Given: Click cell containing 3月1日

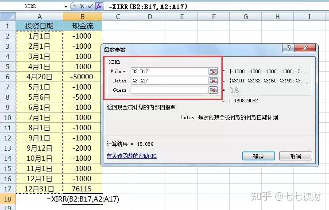Looking at the screenshot, I should point(39,57).
